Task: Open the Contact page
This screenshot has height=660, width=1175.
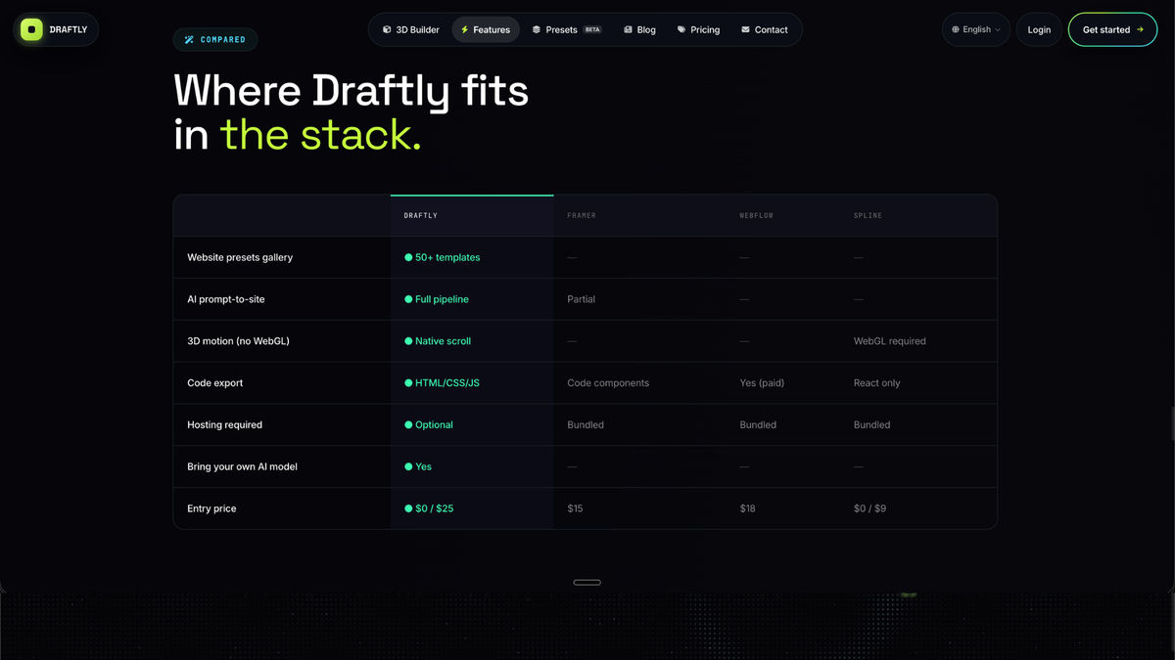Action: (x=765, y=29)
